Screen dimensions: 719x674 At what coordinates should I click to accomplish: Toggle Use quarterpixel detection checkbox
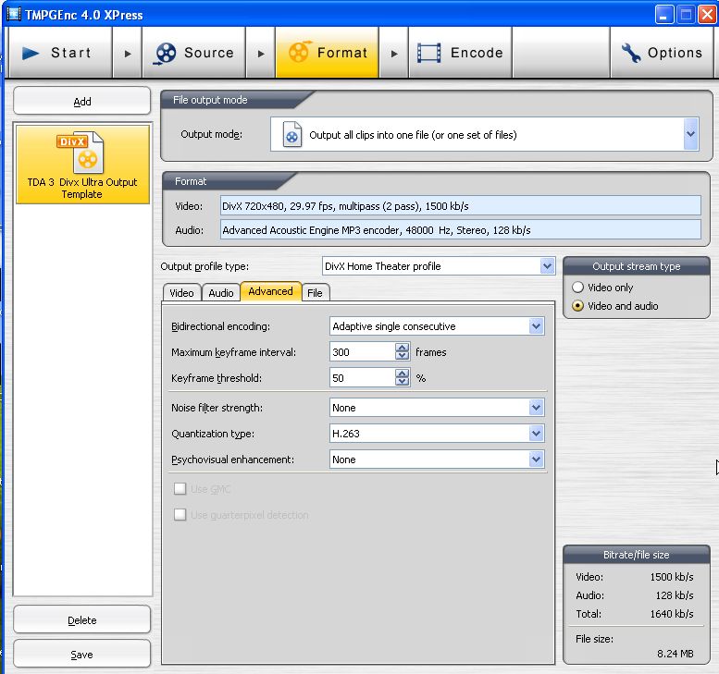pos(180,515)
